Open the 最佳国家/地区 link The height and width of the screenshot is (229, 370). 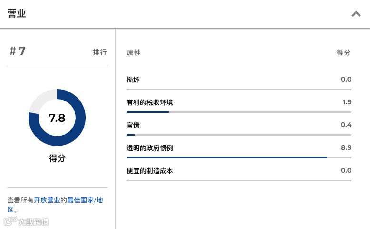[85, 200]
